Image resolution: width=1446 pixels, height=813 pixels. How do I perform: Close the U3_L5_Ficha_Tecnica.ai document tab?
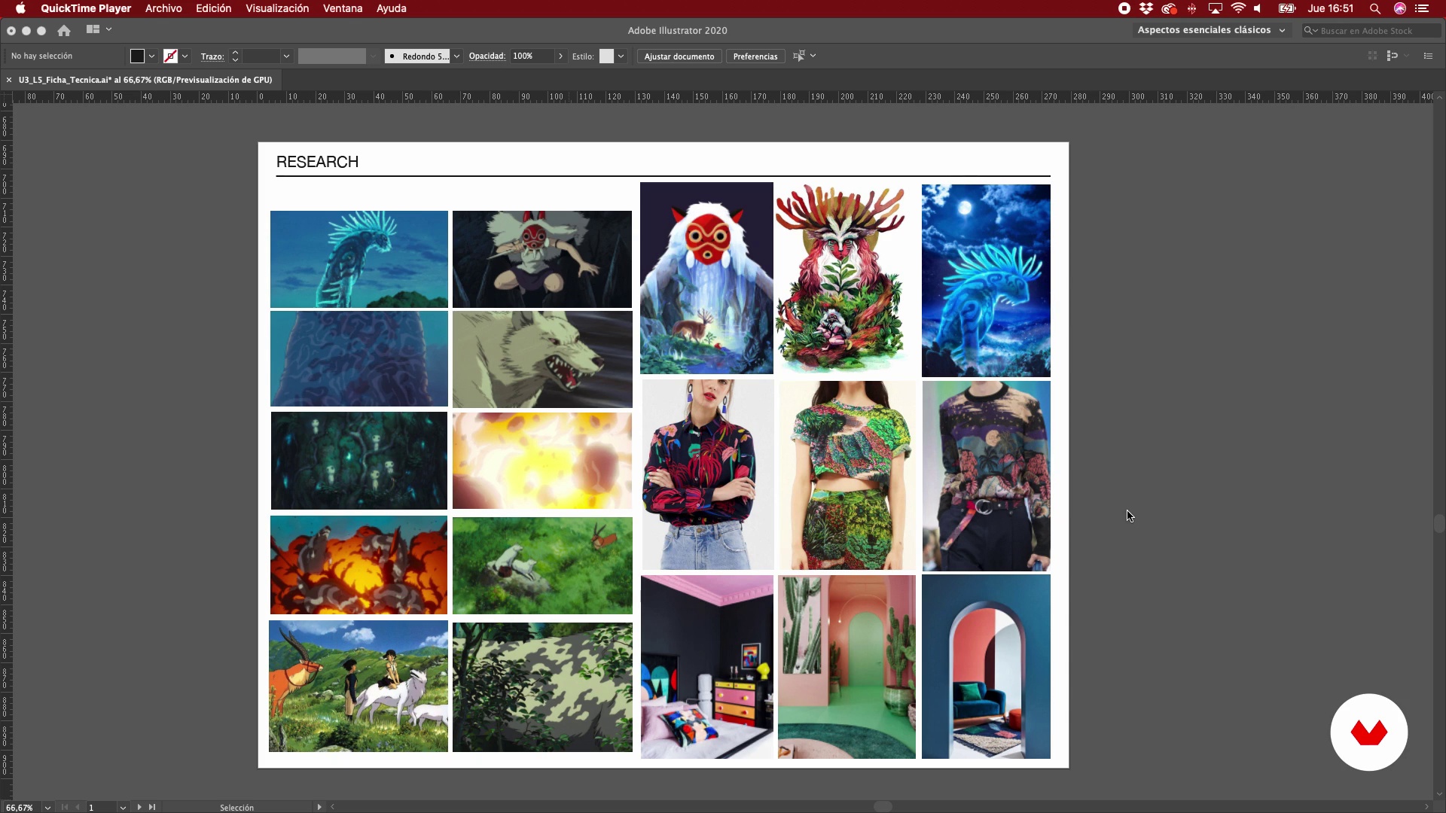pos(9,80)
